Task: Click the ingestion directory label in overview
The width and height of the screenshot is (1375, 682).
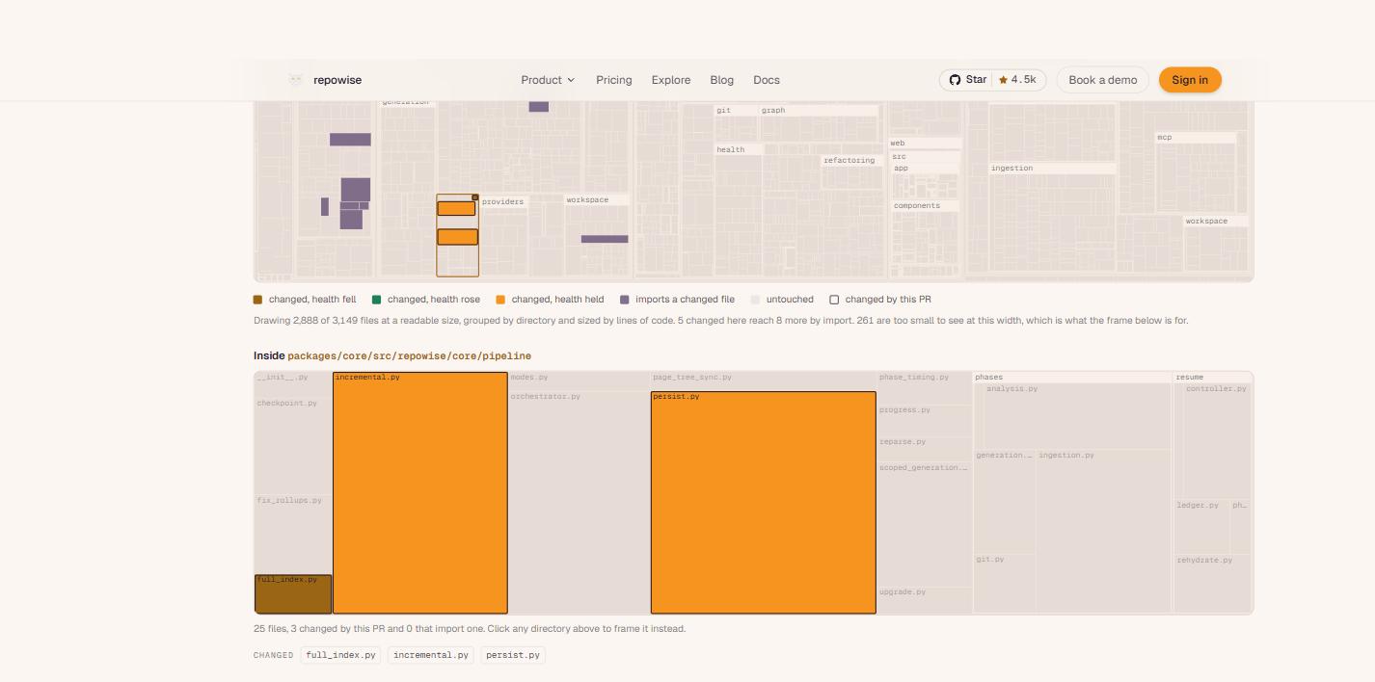Action: click(x=1011, y=169)
